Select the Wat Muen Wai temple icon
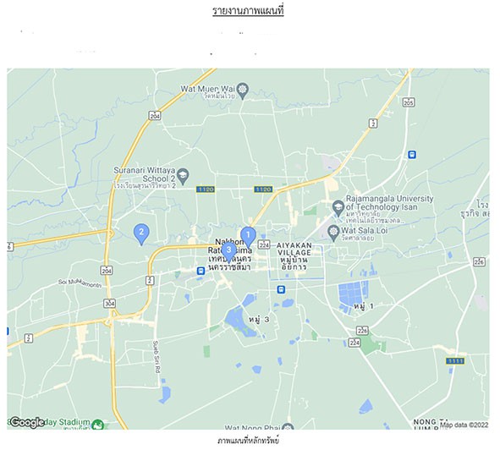 click(x=243, y=91)
